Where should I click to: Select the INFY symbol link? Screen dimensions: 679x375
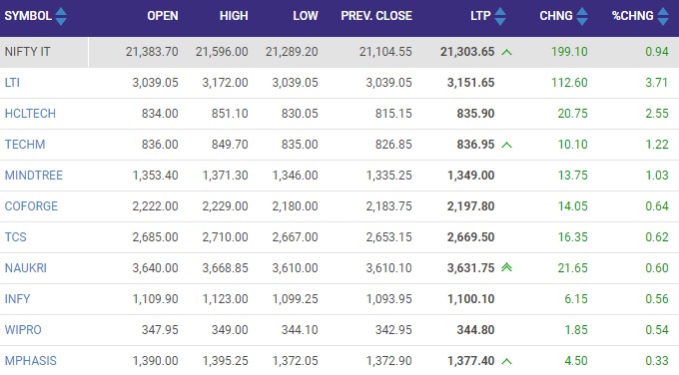[x=17, y=299]
